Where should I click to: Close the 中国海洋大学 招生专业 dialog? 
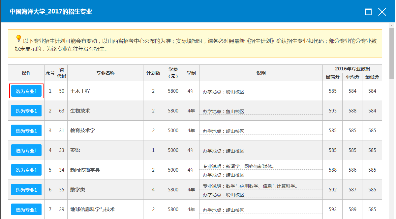pyautogui.click(x=382, y=12)
